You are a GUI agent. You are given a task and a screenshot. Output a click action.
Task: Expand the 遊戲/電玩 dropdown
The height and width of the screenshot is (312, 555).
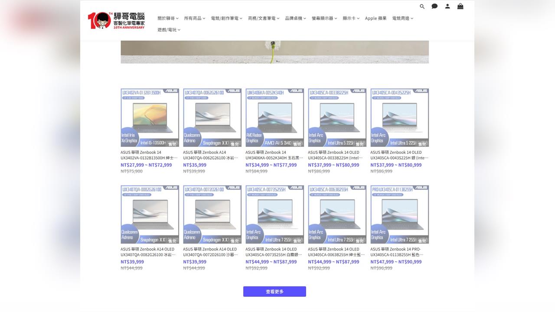(168, 30)
